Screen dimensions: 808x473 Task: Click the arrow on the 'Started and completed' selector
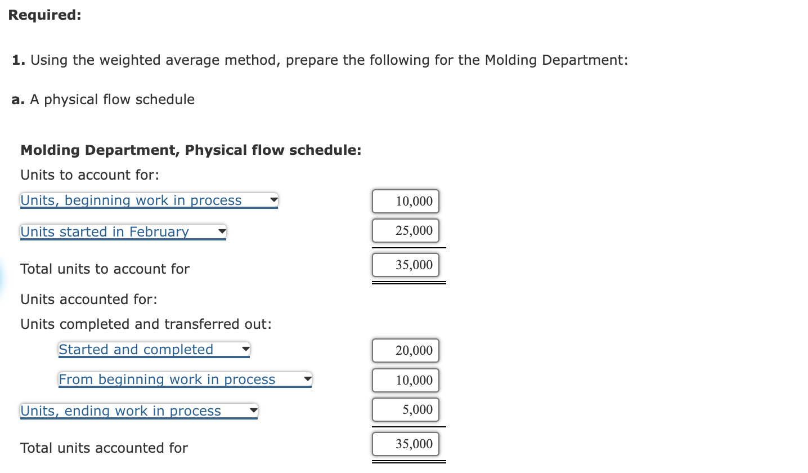(245, 349)
